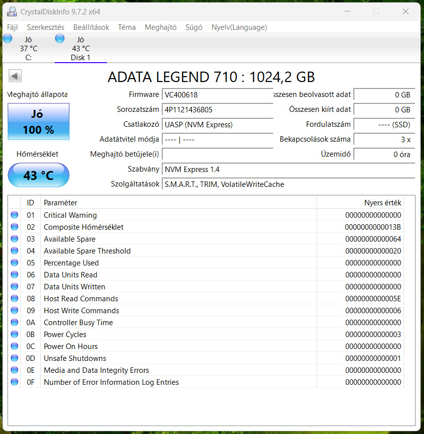Open the Súgó menu

pyautogui.click(x=194, y=27)
